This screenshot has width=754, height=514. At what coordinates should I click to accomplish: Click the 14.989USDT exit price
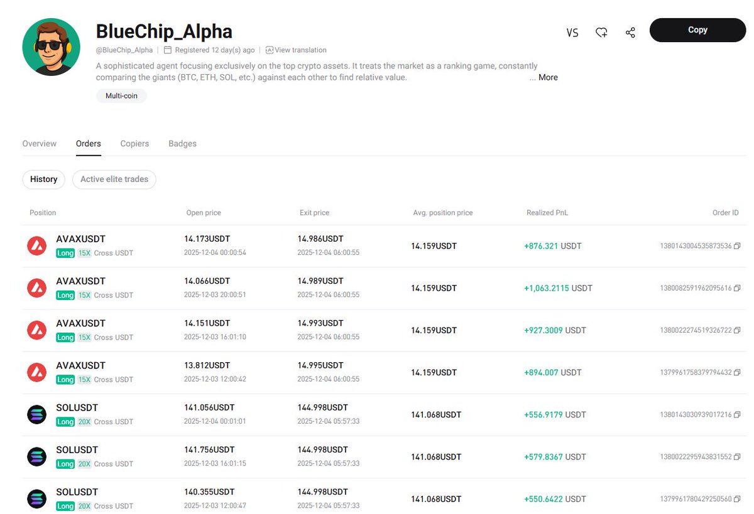pyautogui.click(x=320, y=281)
